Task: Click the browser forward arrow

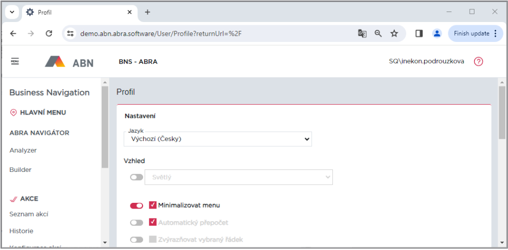Action: point(31,34)
